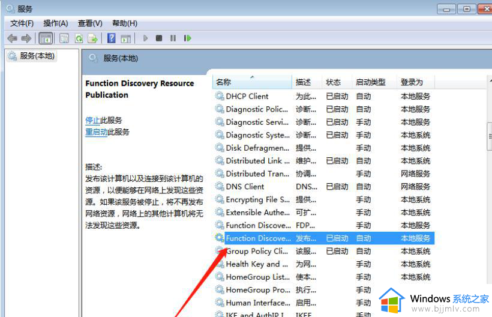Select the Disk Defragmen... service row
The width and height of the screenshot is (492, 317).
(x=324, y=148)
